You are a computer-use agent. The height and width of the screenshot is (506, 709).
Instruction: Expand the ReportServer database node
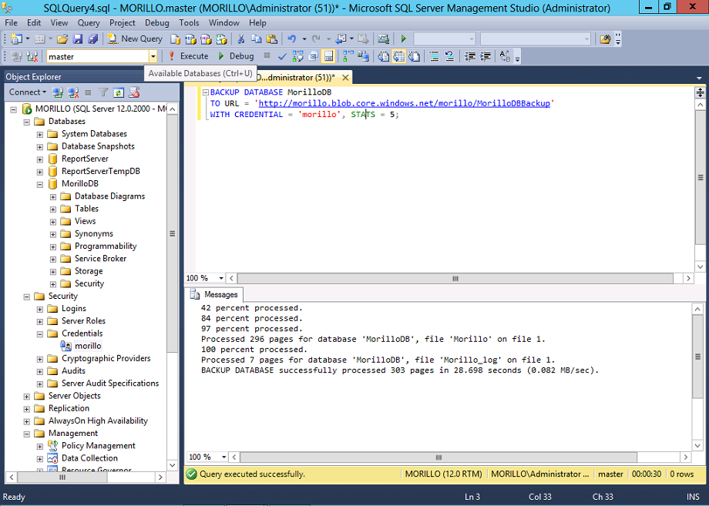pyautogui.click(x=40, y=159)
